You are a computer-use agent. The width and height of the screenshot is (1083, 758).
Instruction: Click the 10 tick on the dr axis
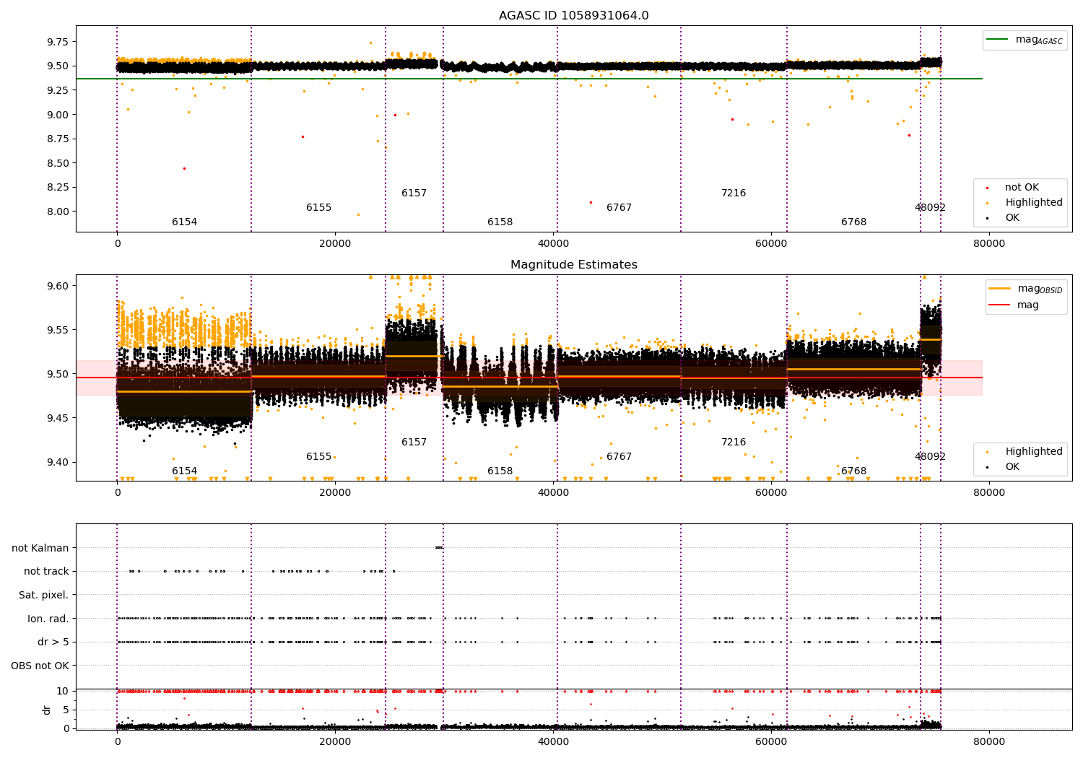click(63, 691)
